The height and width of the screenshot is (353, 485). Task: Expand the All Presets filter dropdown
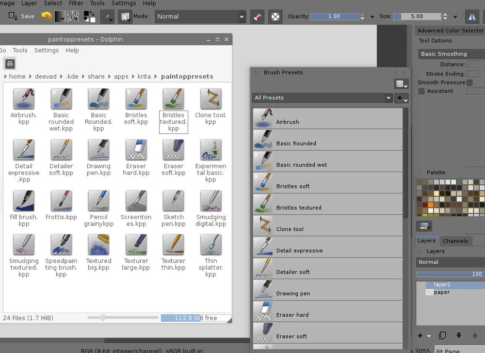click(322, 98)
